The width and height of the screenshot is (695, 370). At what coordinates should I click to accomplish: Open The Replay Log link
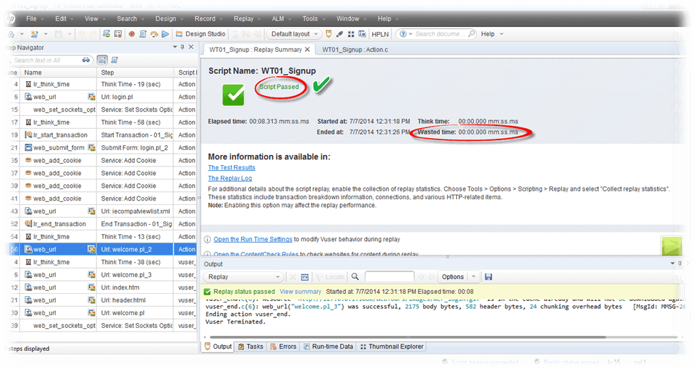click(x=230, y=178)
